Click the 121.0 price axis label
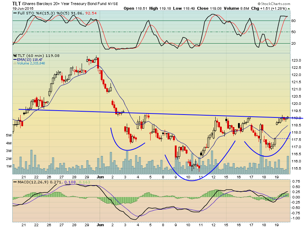This screenshot has width=307, height=228. coord(296,89)
